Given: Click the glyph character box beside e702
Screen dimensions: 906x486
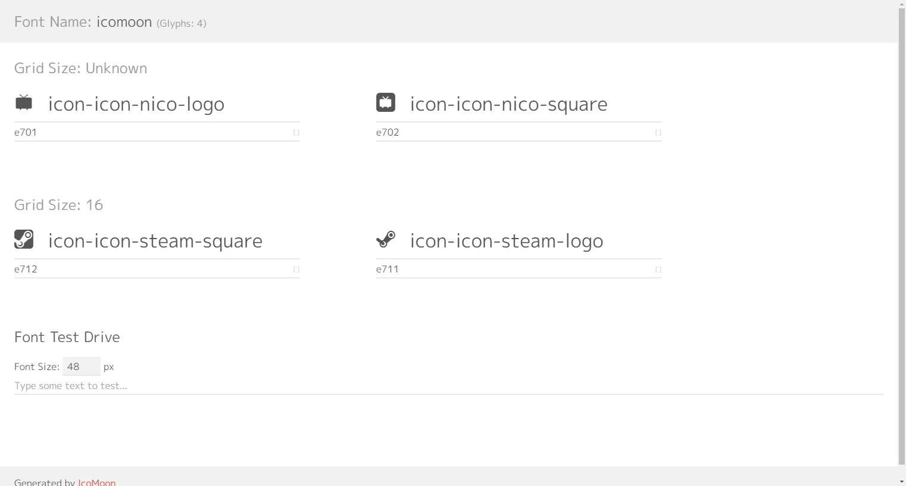Looking at the screenshot, I should tap(658, 133).
